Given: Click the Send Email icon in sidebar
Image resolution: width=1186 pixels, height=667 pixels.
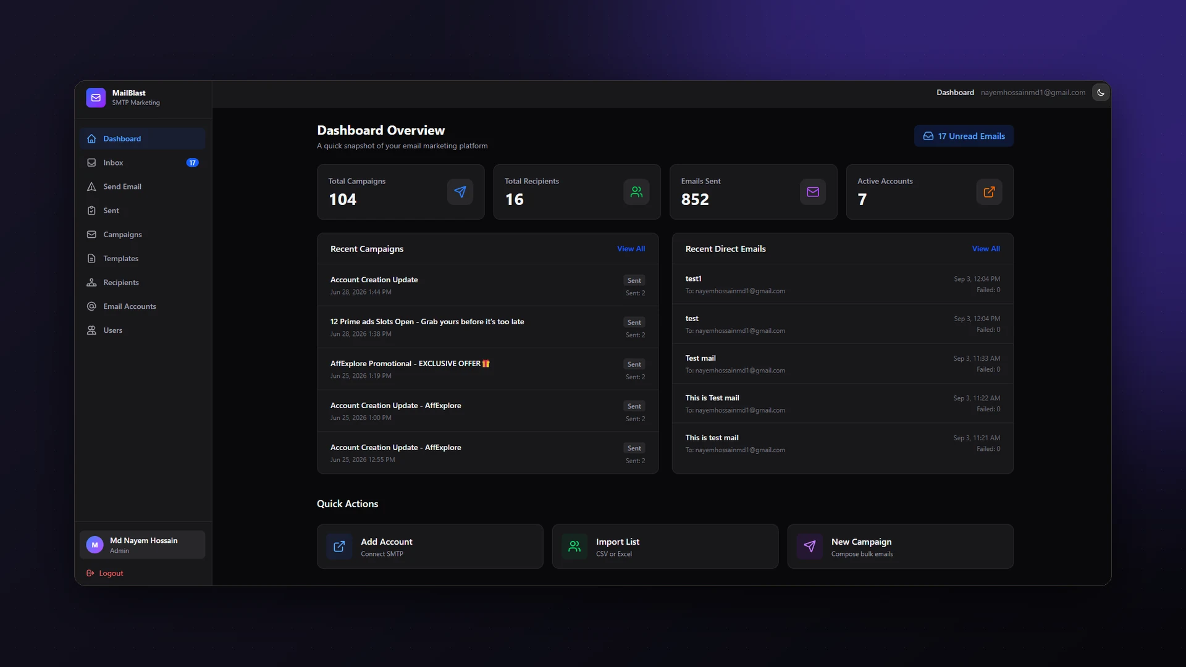Looking at the screenshot, I should [91, 187].
